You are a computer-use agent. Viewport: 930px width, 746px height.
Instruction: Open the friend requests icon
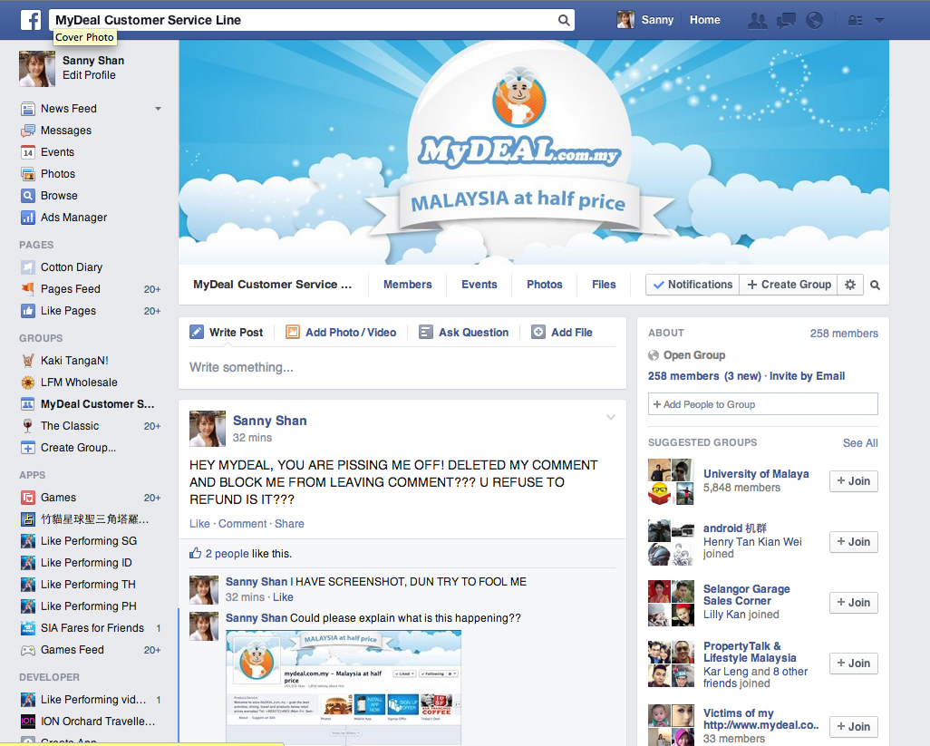[757, 20]
